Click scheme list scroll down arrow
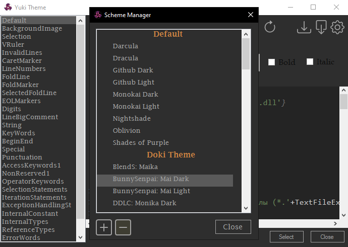 (x=246, y=208)
